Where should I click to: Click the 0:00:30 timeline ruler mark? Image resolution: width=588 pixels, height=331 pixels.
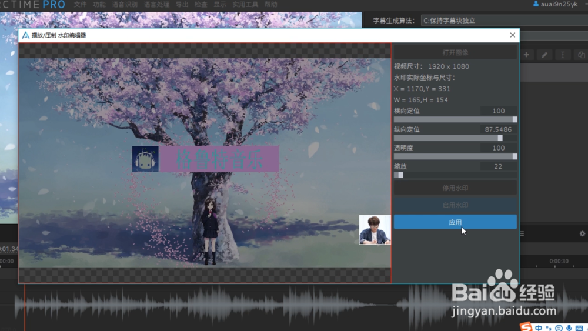point(559,261)
